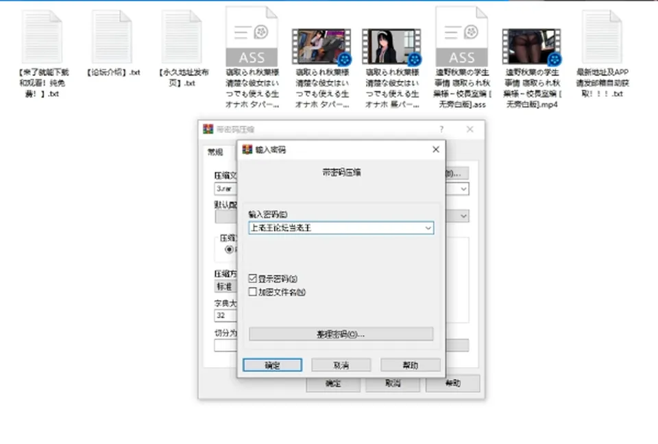The image size is (658, 444).
Task: Select the 【来了就能下载和观看！纯免费！】.txt file icon
Action: [42, 37]
